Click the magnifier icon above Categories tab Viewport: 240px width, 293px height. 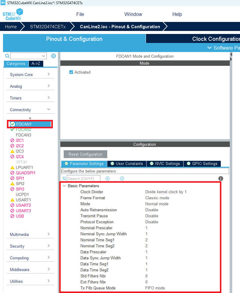[x=7, y=56]
